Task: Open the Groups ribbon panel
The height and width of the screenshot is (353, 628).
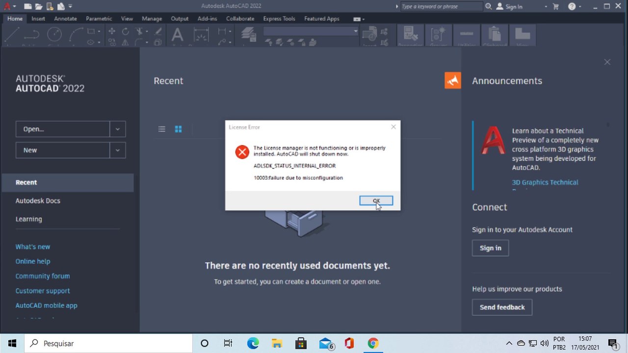Action: click(438, 35)
